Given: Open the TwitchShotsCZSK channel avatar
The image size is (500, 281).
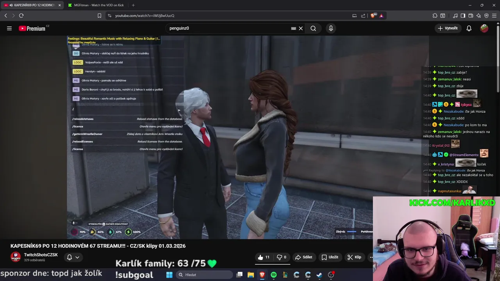Looking at the screenshot, I should (16, 257).
